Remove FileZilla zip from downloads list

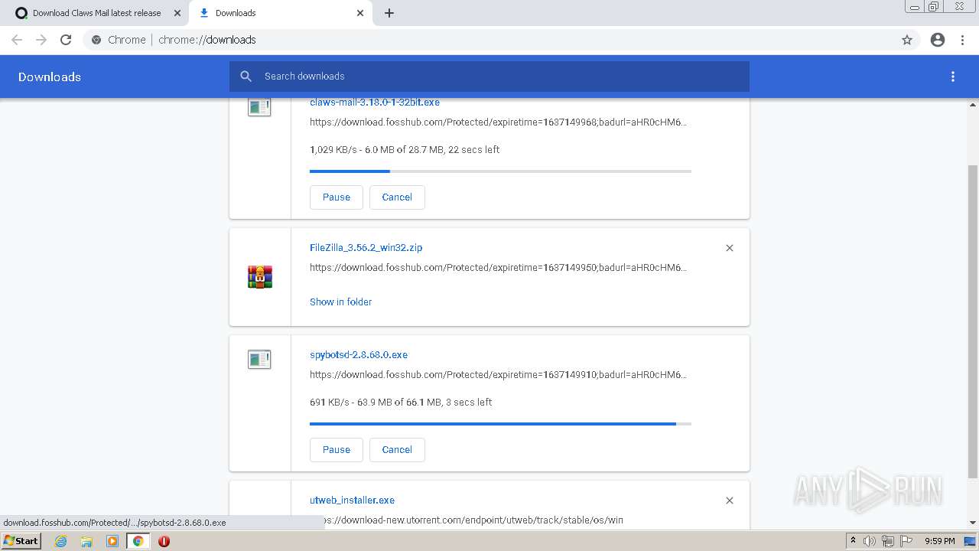(730, 248)
